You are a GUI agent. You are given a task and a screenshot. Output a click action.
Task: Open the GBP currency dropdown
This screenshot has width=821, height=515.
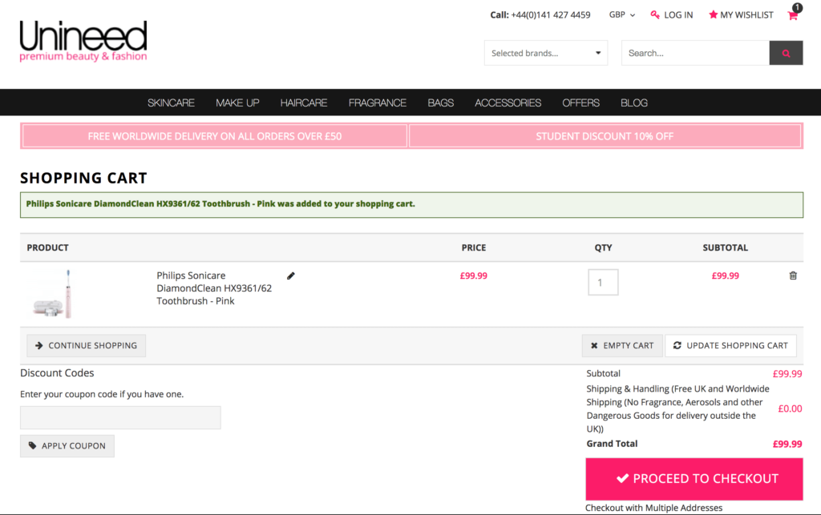(622, 14)
